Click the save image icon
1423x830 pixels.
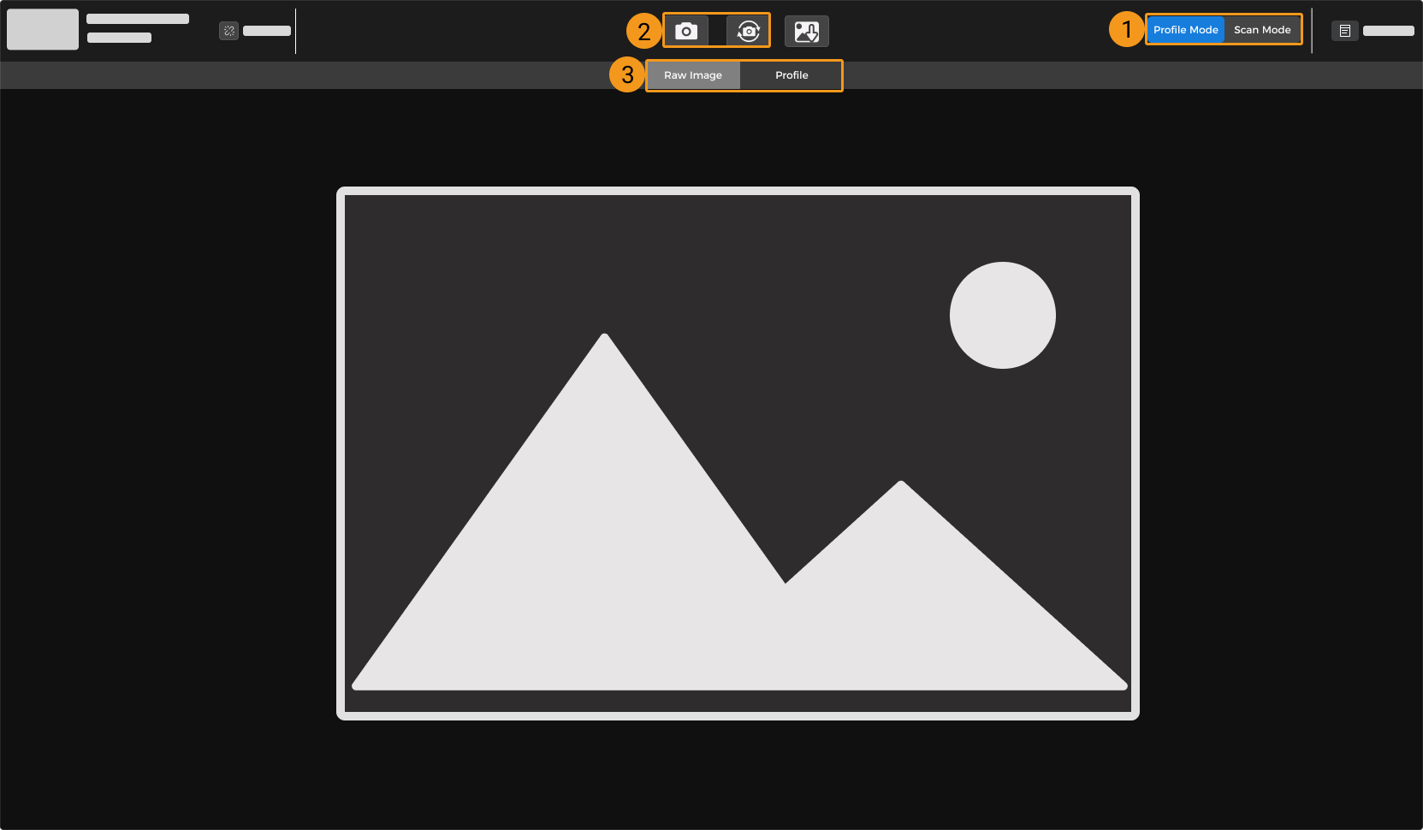tap(807, 32)
